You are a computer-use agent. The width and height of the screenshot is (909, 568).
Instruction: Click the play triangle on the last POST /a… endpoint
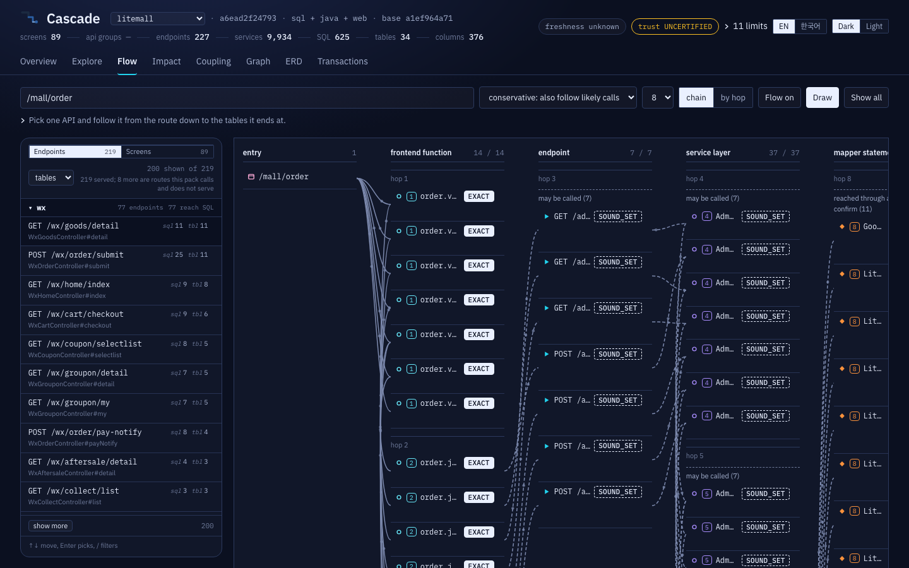point(547,492)
